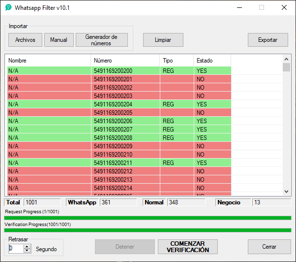The height and width of the screenshot is (262, 296).
Task: Open the Archivos import button
Action: 25,40
